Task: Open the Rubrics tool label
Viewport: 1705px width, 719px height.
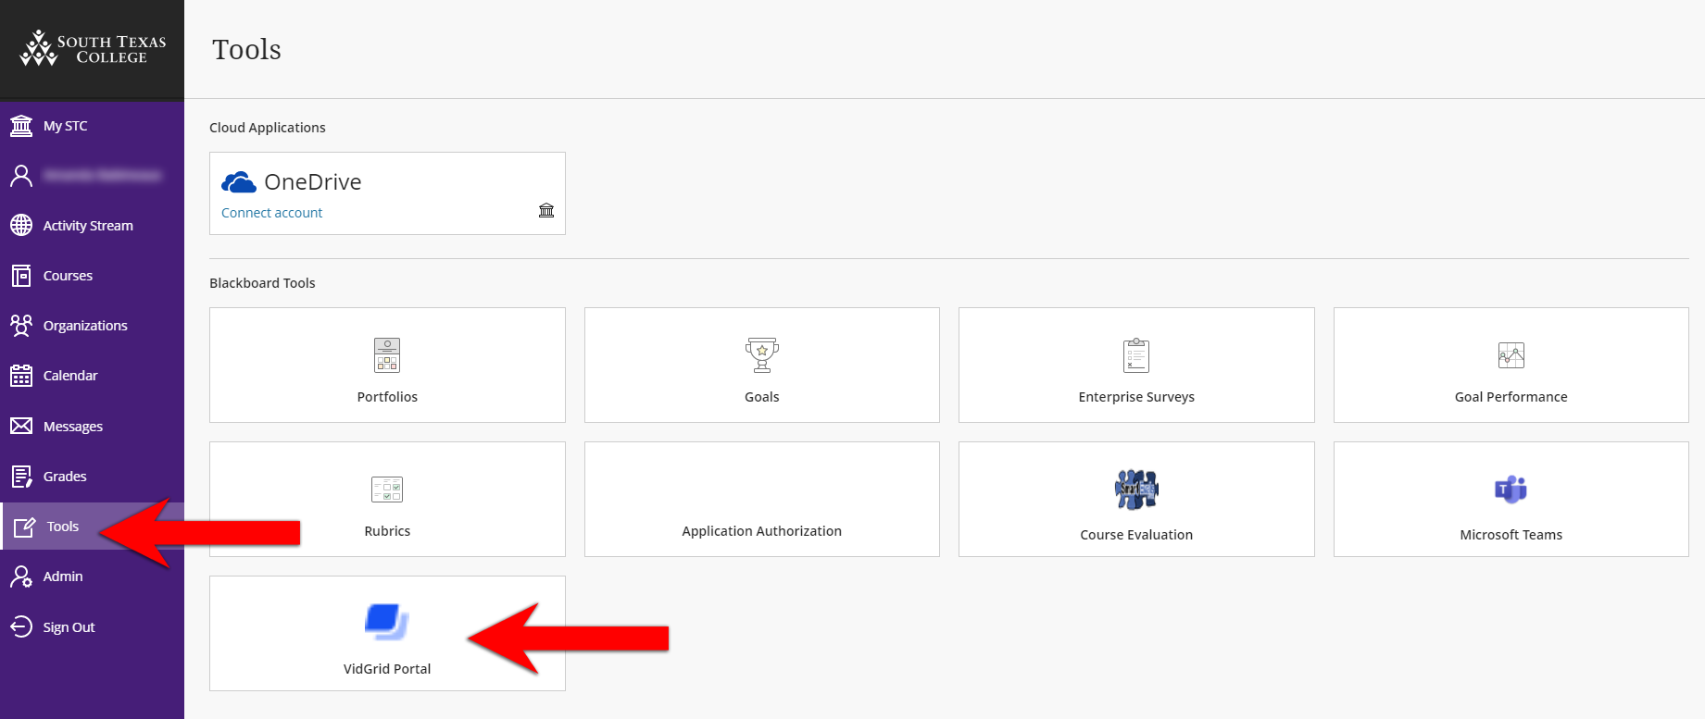Action: (x=387, y=531)
